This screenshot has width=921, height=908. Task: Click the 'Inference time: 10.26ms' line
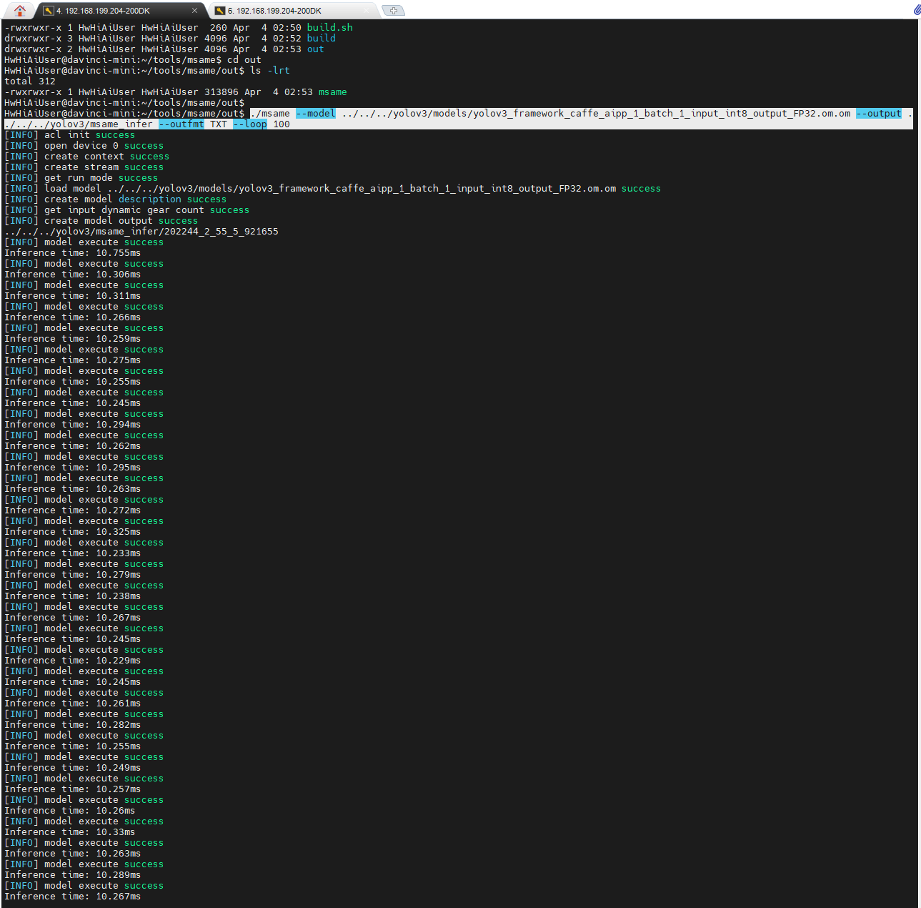point(70,811)
